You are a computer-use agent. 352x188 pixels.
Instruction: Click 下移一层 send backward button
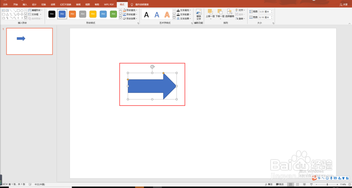coord(220,14)
